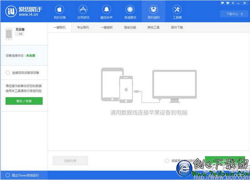This screenshot has width=250, height=180.
Task: Click the skin shirt icon in title bar
Action: [x=227, y=3]
